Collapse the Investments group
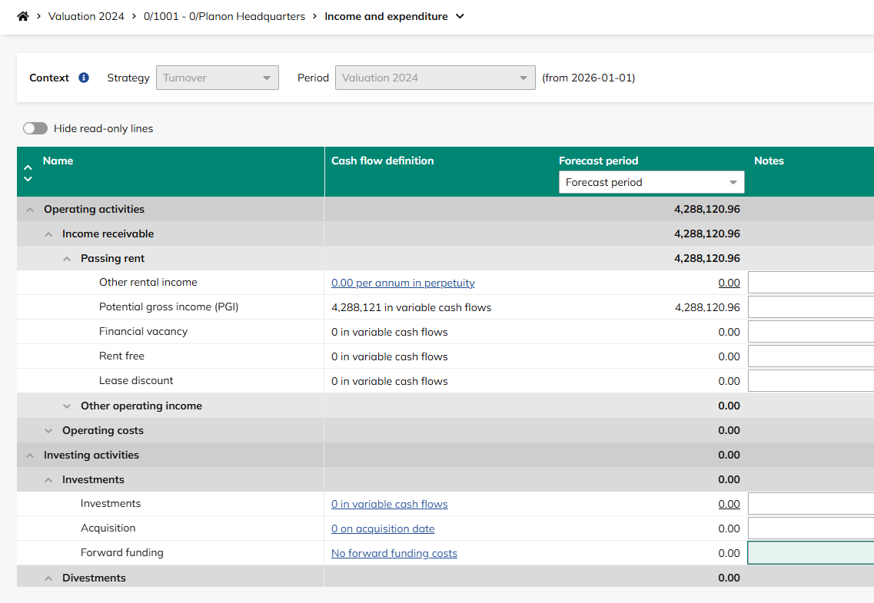Viewport: 874px width, 603px height. click(x=48, y=479)
